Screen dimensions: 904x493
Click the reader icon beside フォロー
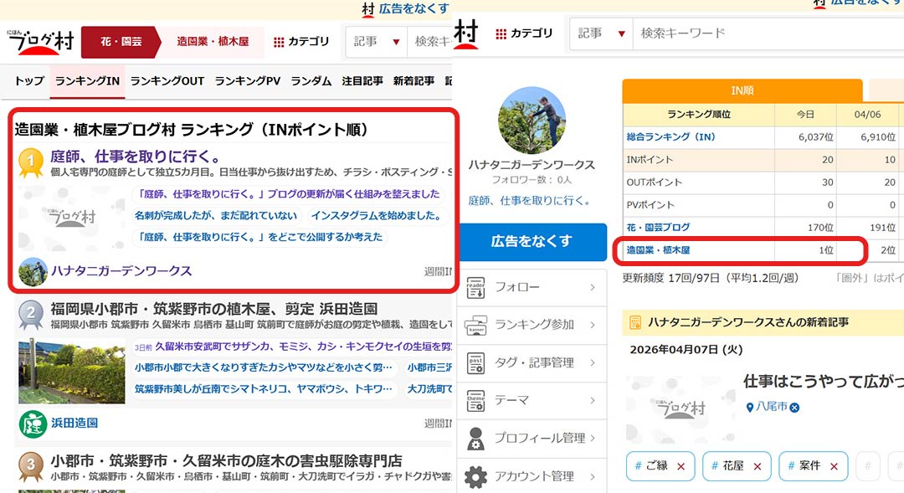click(475, 287)
